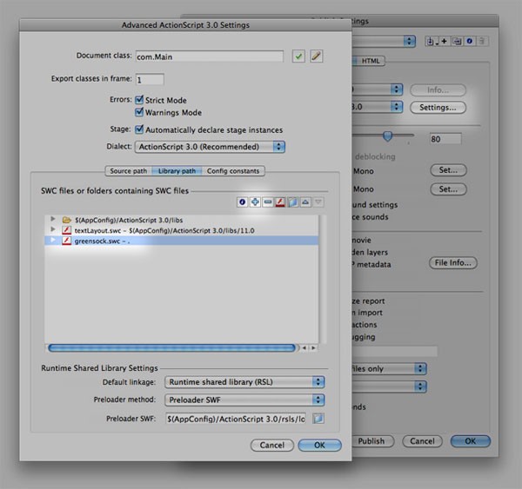
Task: Click the pencil edit class definition icon
Action: pyautogui.click(x=317, y=56)
